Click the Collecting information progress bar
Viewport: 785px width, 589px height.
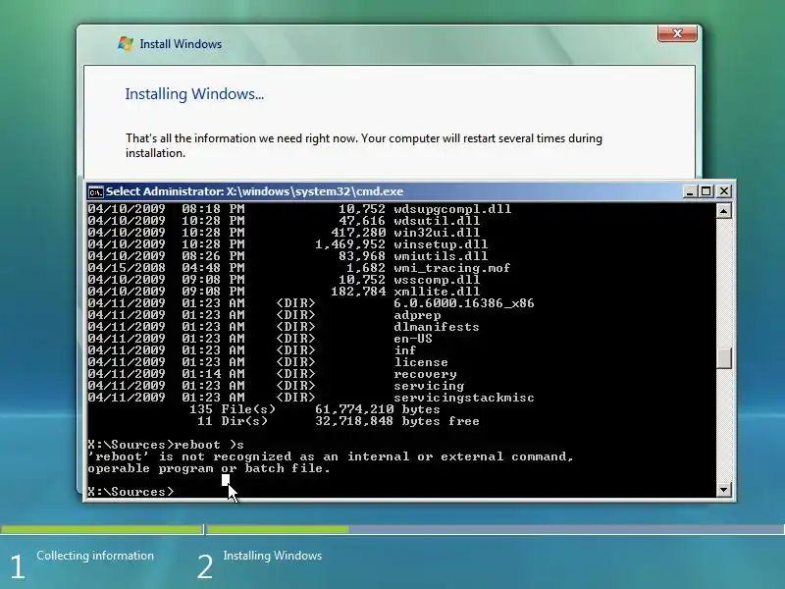tap(102, 529)
